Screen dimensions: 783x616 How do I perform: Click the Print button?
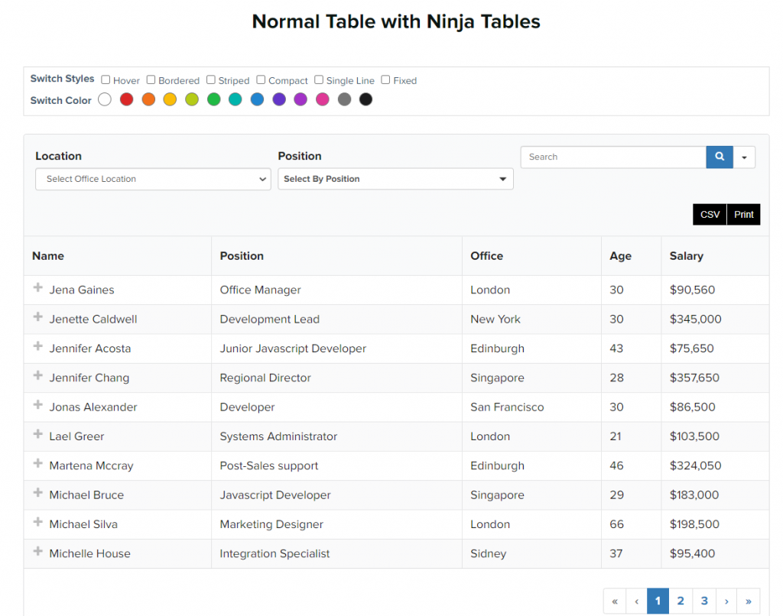click(743, 215)
